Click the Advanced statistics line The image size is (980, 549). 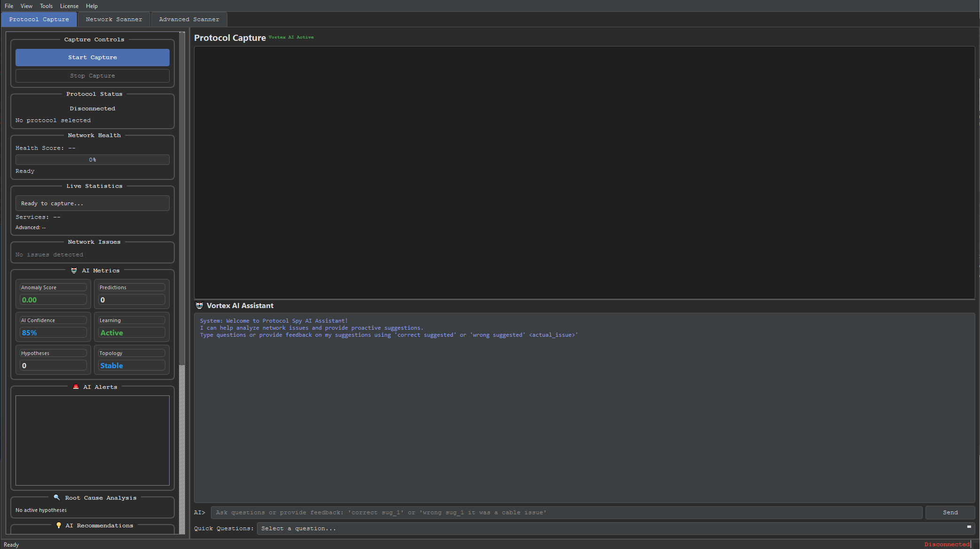coord(31,227)
